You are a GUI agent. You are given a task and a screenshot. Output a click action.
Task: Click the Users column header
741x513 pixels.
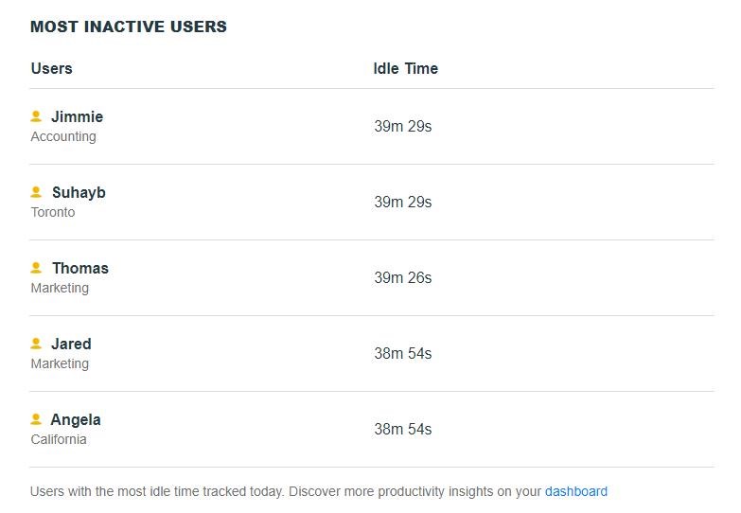(x=51, y=68)
